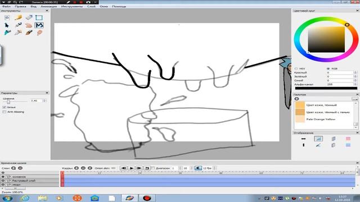This screenshot has height=202, width=360.
Task: Add a new layer in timeline
Action: (13, 168)
